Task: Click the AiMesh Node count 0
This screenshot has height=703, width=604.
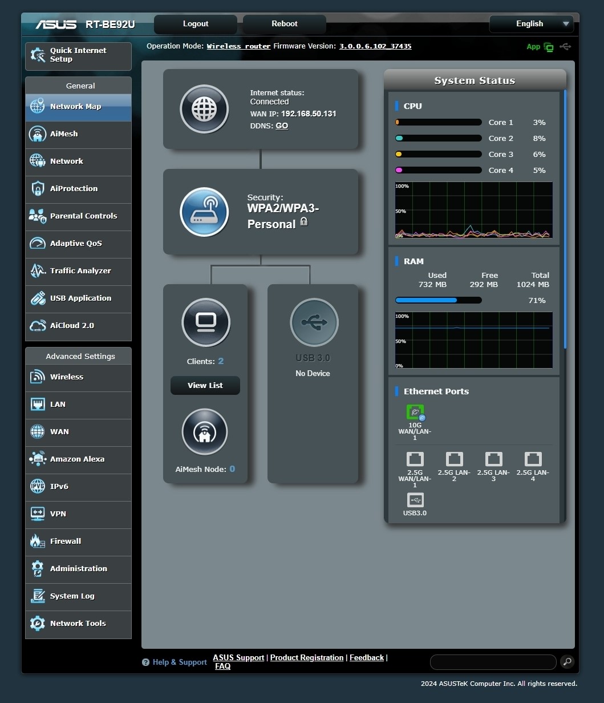Action: point(232,469)
